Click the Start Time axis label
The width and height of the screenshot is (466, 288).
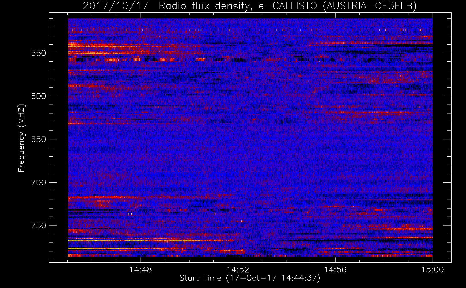point(250,278)
